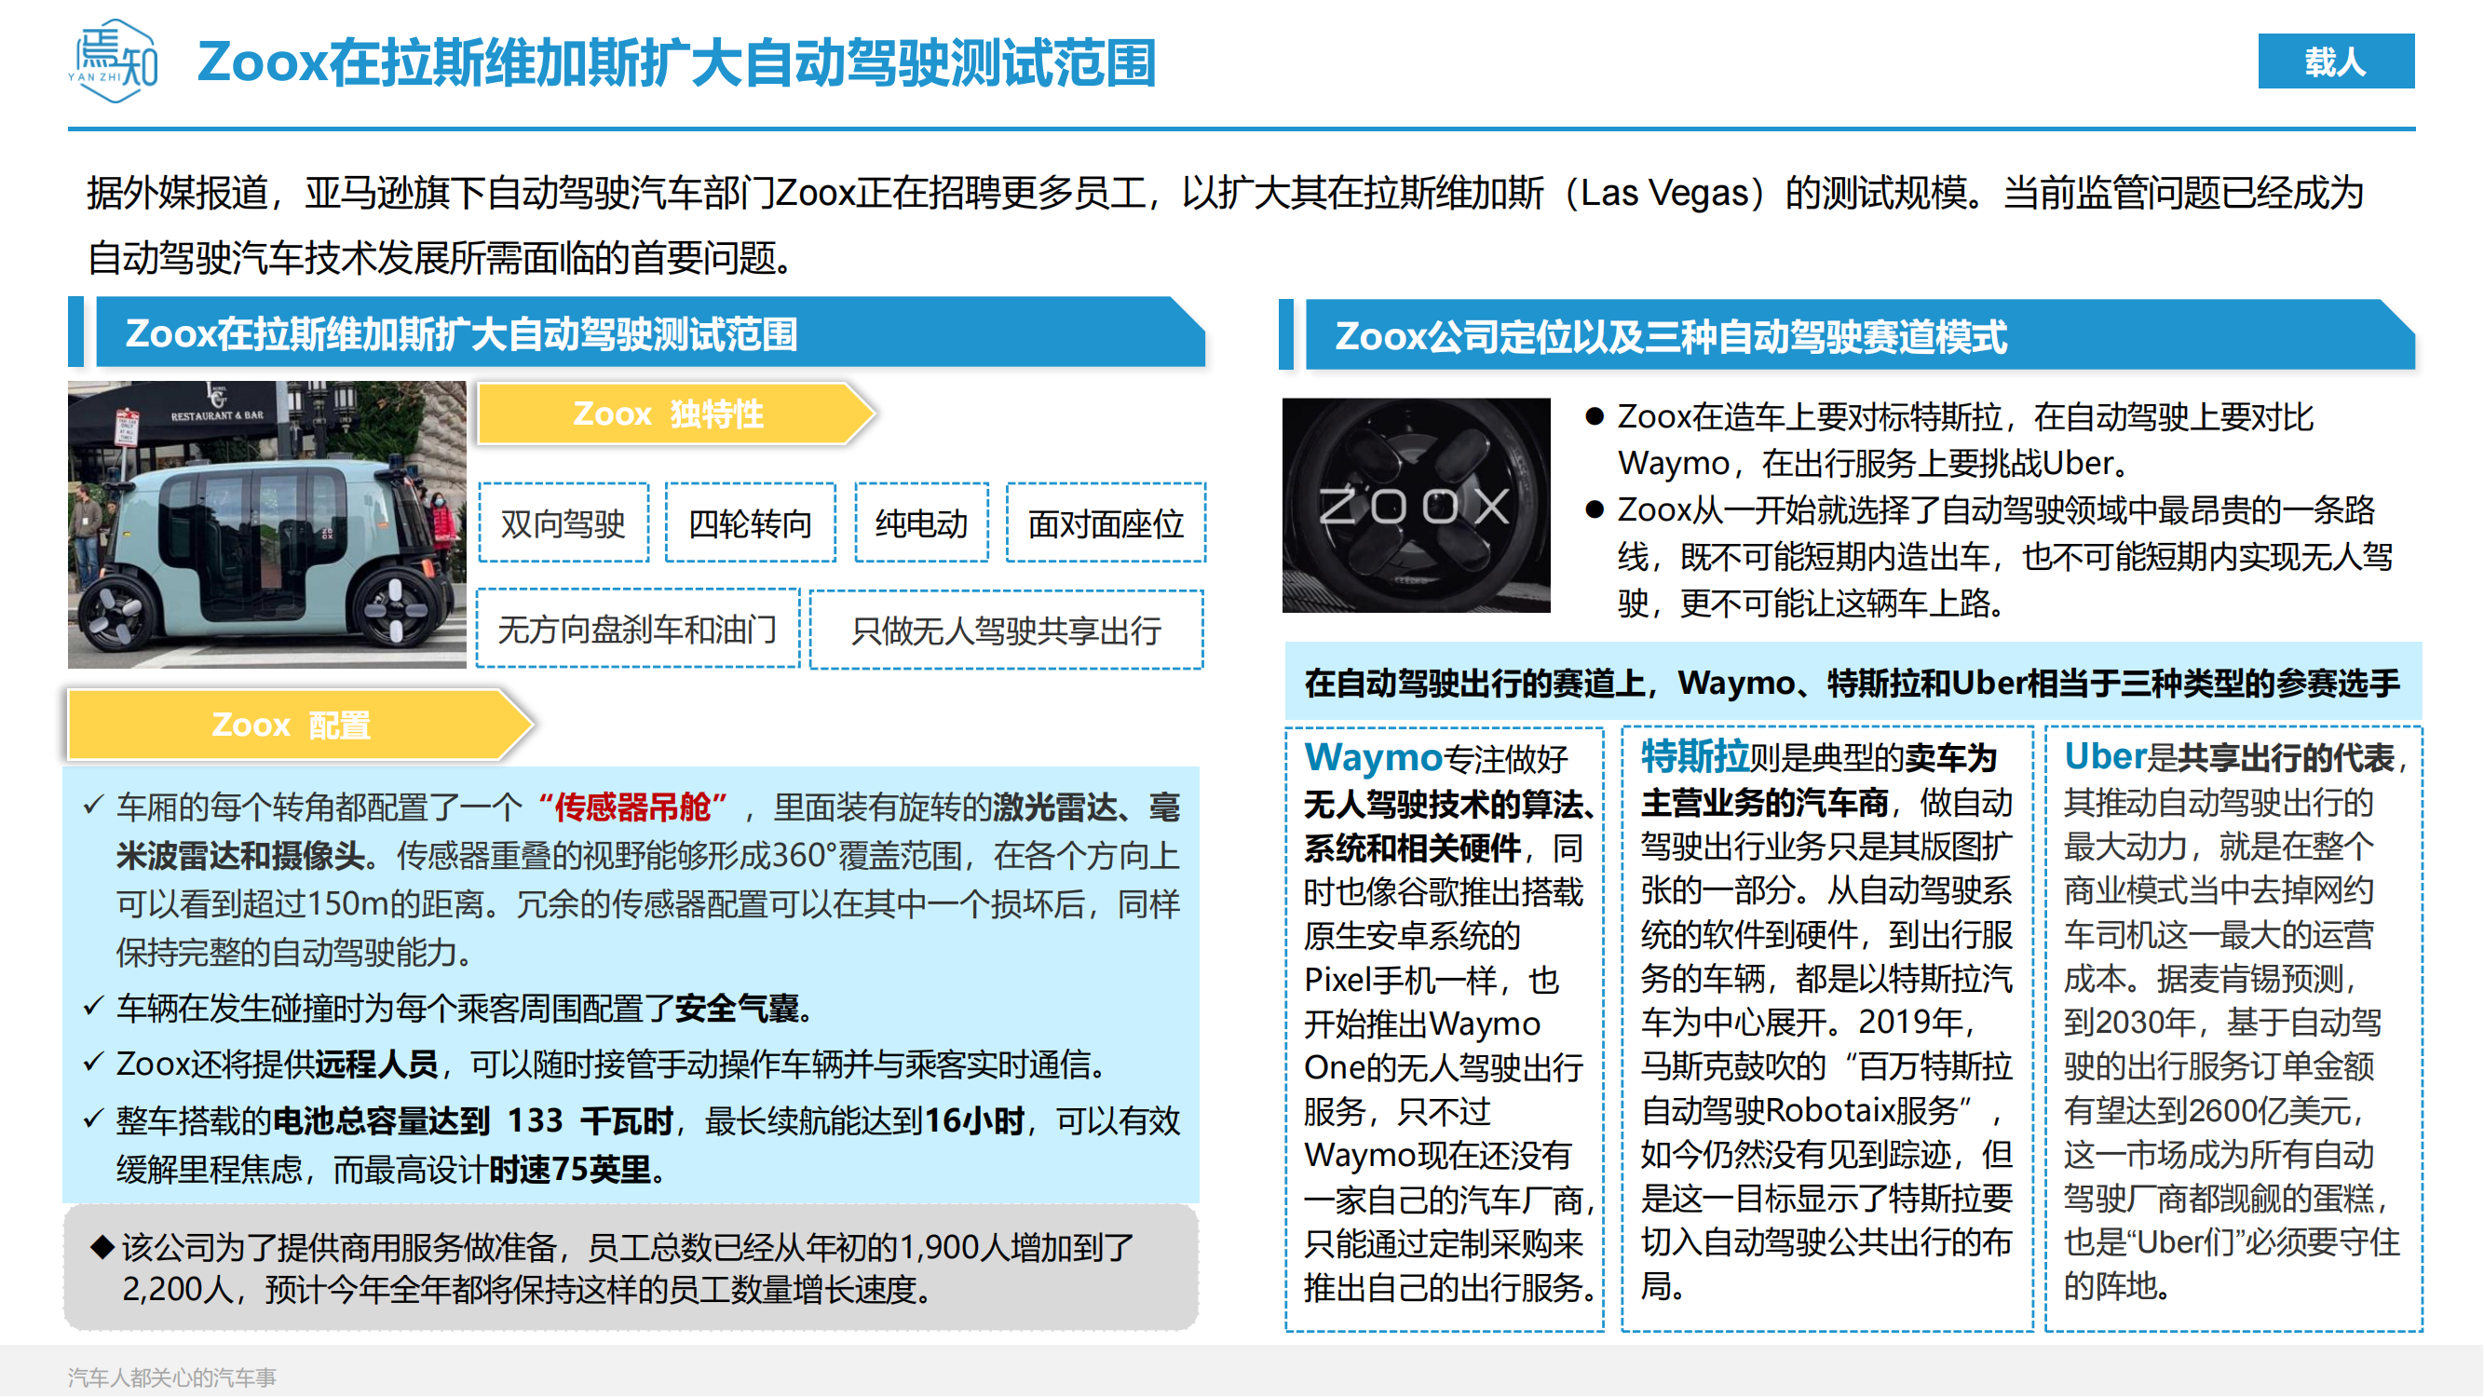Viewport: 2484px width, 1397px height.
Task: Select the 双向驾驶 feature box
Action: point(563,523)
